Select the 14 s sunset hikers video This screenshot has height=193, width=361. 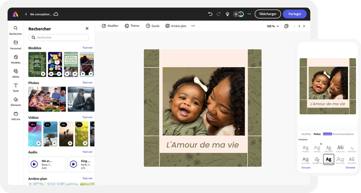66,134
